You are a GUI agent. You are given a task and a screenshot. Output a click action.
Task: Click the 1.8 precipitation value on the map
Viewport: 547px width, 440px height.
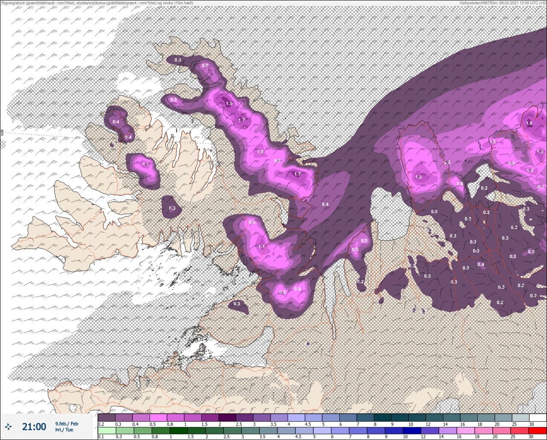pyautogui.click(x=529, y=123)
